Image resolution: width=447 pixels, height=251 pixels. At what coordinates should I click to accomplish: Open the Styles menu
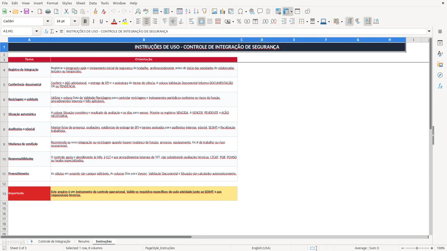67,3
